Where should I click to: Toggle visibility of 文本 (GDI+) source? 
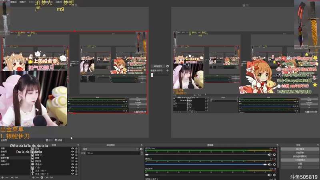pos(72,171)
